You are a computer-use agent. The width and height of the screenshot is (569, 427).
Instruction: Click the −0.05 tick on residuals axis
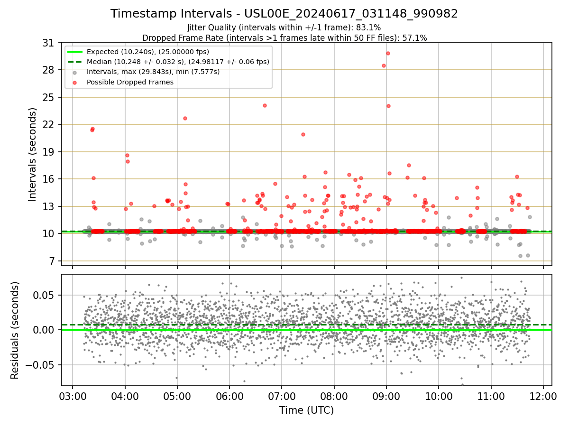coord(40,365)
